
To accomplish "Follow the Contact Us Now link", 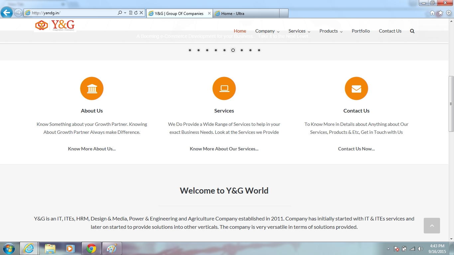I will click(x=356, y=149).
